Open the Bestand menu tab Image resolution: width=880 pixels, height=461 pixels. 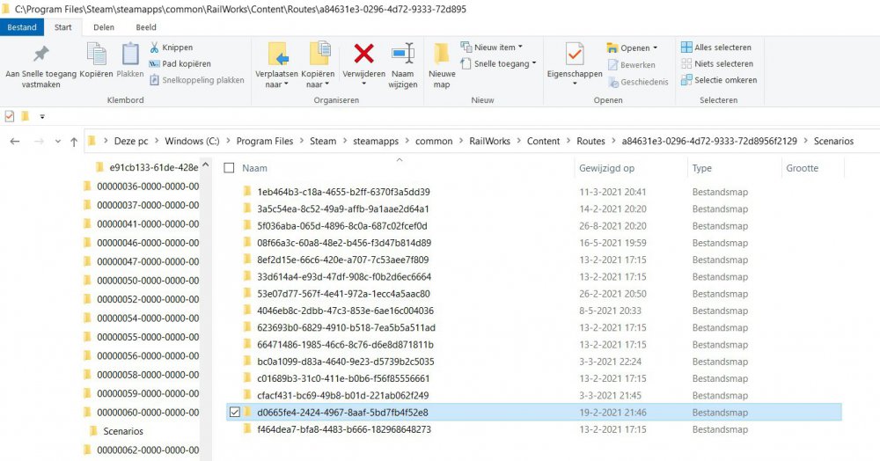pyautogui.click(x=22, y=27)
